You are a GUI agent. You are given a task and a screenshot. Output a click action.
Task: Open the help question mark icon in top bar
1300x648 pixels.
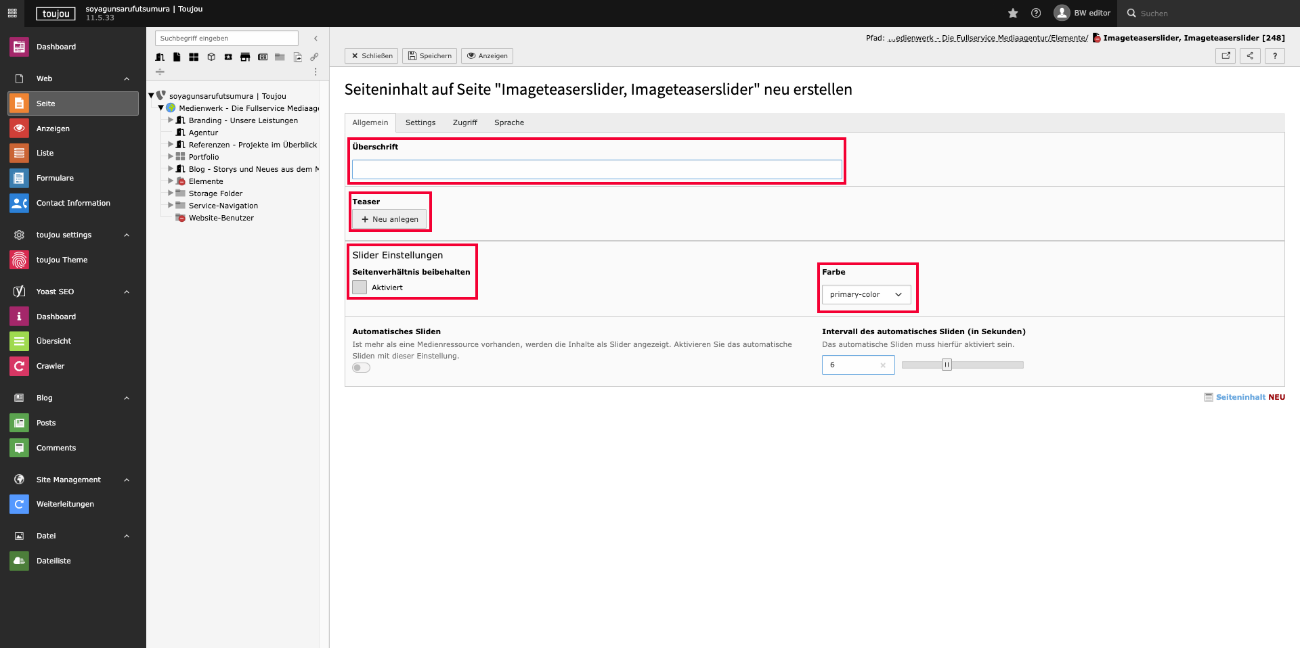1036,13
